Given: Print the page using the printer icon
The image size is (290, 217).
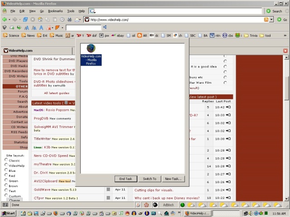Looking at the screenshot, I should 69,19.
